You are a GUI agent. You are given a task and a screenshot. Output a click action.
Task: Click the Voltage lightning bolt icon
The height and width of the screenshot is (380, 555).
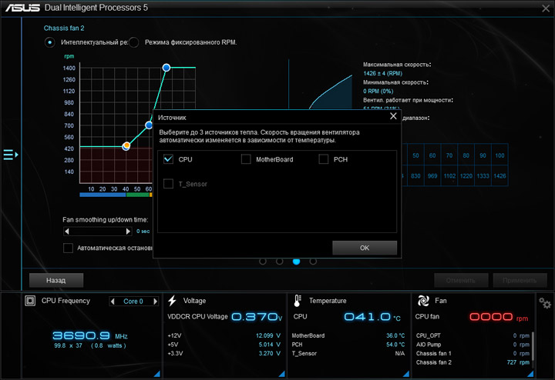(x=173, y=301)
